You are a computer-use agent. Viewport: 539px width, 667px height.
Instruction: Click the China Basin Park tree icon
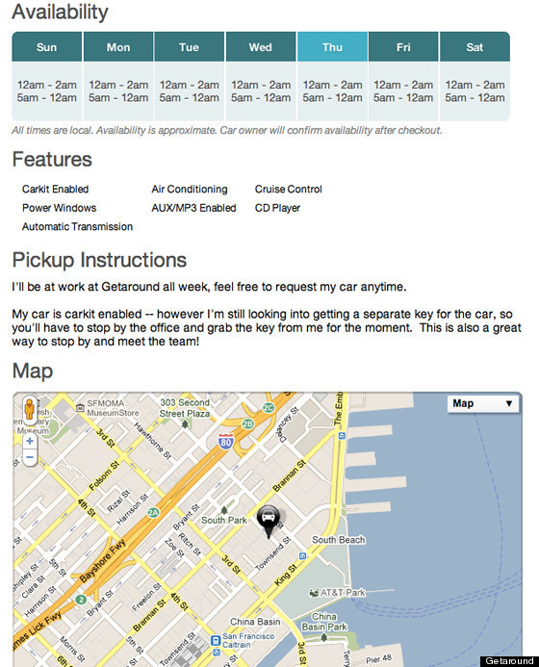[323, 637]
